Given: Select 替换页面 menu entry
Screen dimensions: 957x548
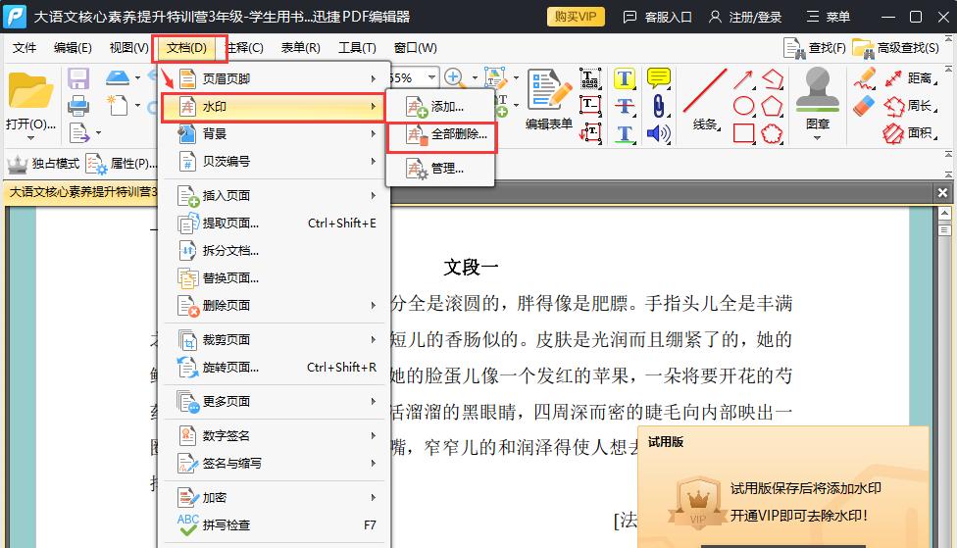Looking at the screenshot, I should pyautogui.click(x=276, y=278).
